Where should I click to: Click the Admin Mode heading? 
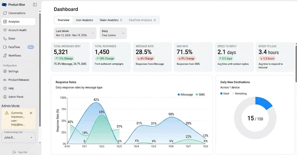[10, 106]
